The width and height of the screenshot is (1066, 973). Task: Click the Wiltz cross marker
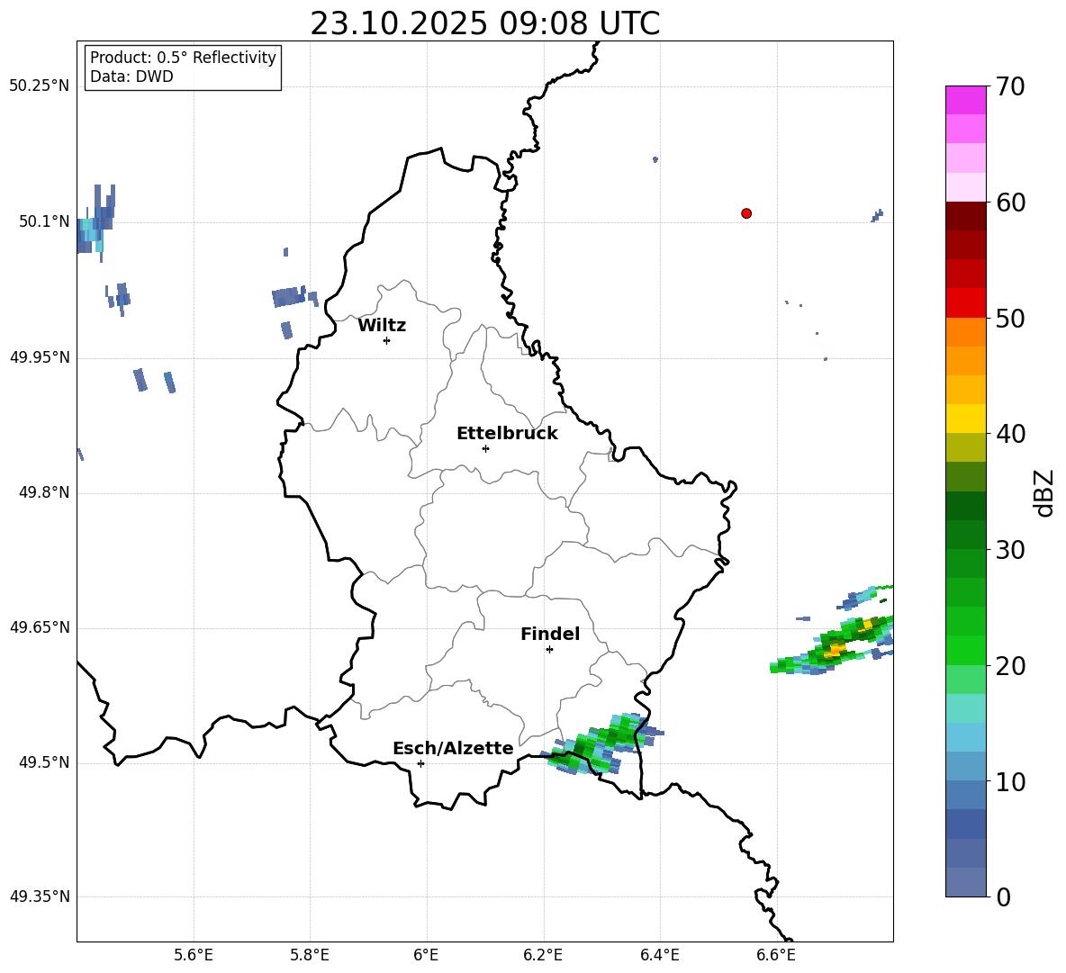pos(386,340)
